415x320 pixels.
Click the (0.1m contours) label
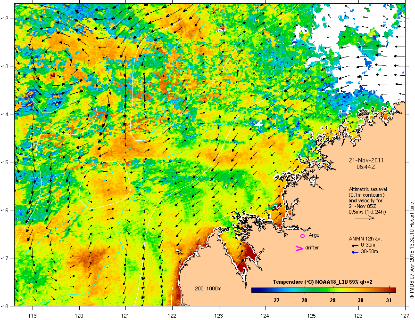[366, 195]
